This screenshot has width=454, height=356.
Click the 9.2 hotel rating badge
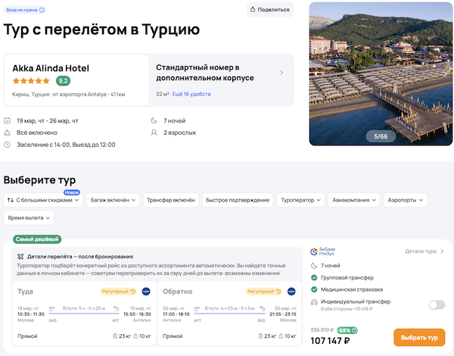pos(63,81)
